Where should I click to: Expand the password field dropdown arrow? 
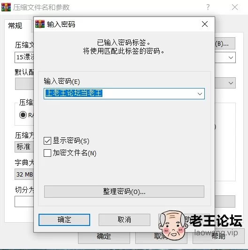[200, 94]
